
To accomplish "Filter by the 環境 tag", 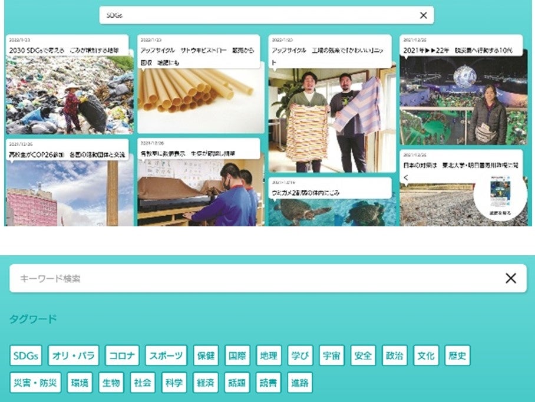I will coord(80,383).
